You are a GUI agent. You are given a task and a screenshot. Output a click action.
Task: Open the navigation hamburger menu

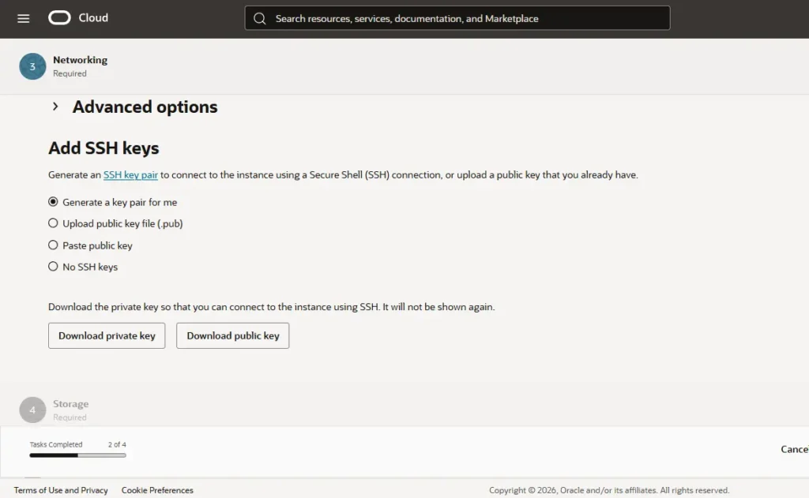[x=23, y=18]
